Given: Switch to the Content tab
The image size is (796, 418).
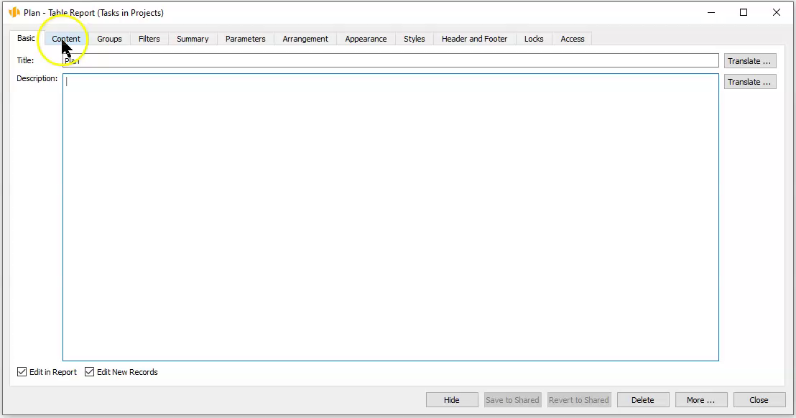Looking at the screenshot, I should click(x=66, y=39).
